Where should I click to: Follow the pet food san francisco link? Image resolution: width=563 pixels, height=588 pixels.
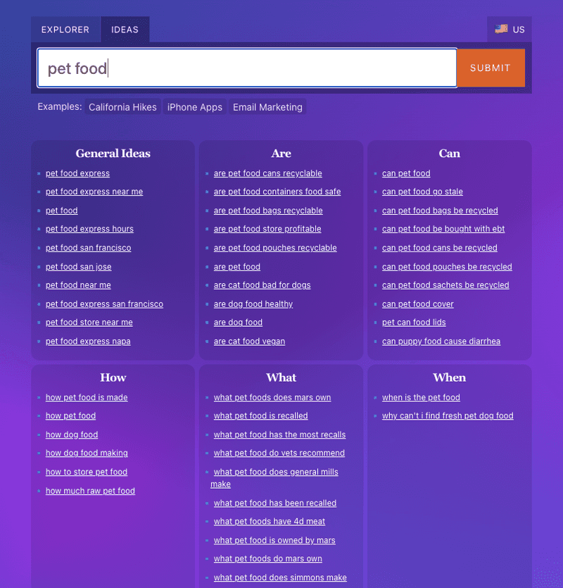click(89, 248)
